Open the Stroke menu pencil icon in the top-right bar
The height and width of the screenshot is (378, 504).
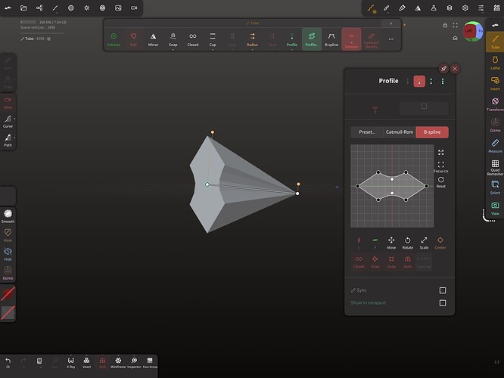click(x=387, y=8)
